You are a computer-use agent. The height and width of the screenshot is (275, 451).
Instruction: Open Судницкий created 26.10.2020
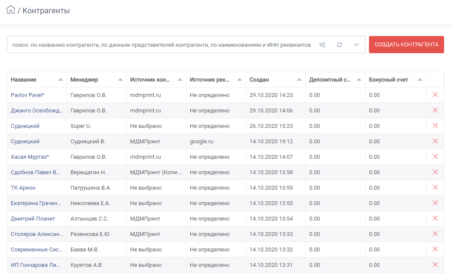pyautogui.click(x=25, y=126)
